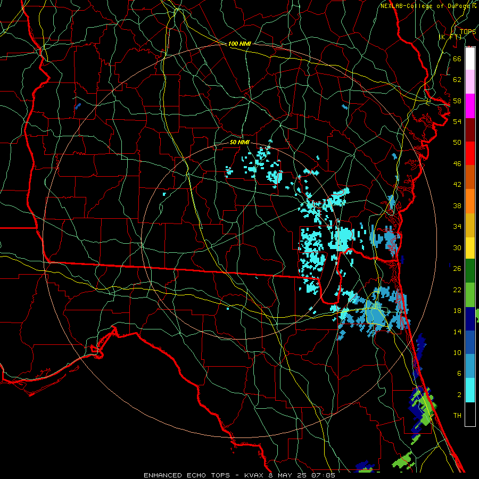Click the 50 NMI range ring label

pos(240,142)
